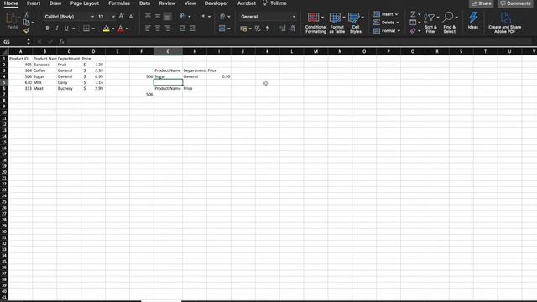The width and height of the screenshot is (537, 302).
Task: Open Format as Table gallery
Action: coord(336,23)
